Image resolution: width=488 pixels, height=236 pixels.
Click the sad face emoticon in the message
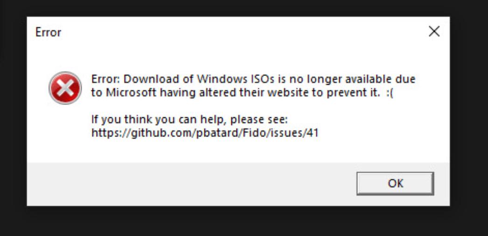pyautogui.click(x=390, y=93)
